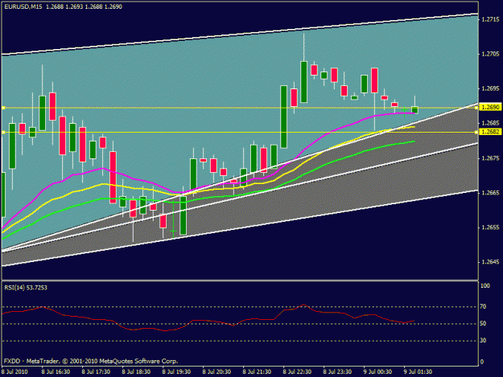This screenshot has width=503, height=377.
Task: Click the 1.2665 price axis label
Action: 490,193
